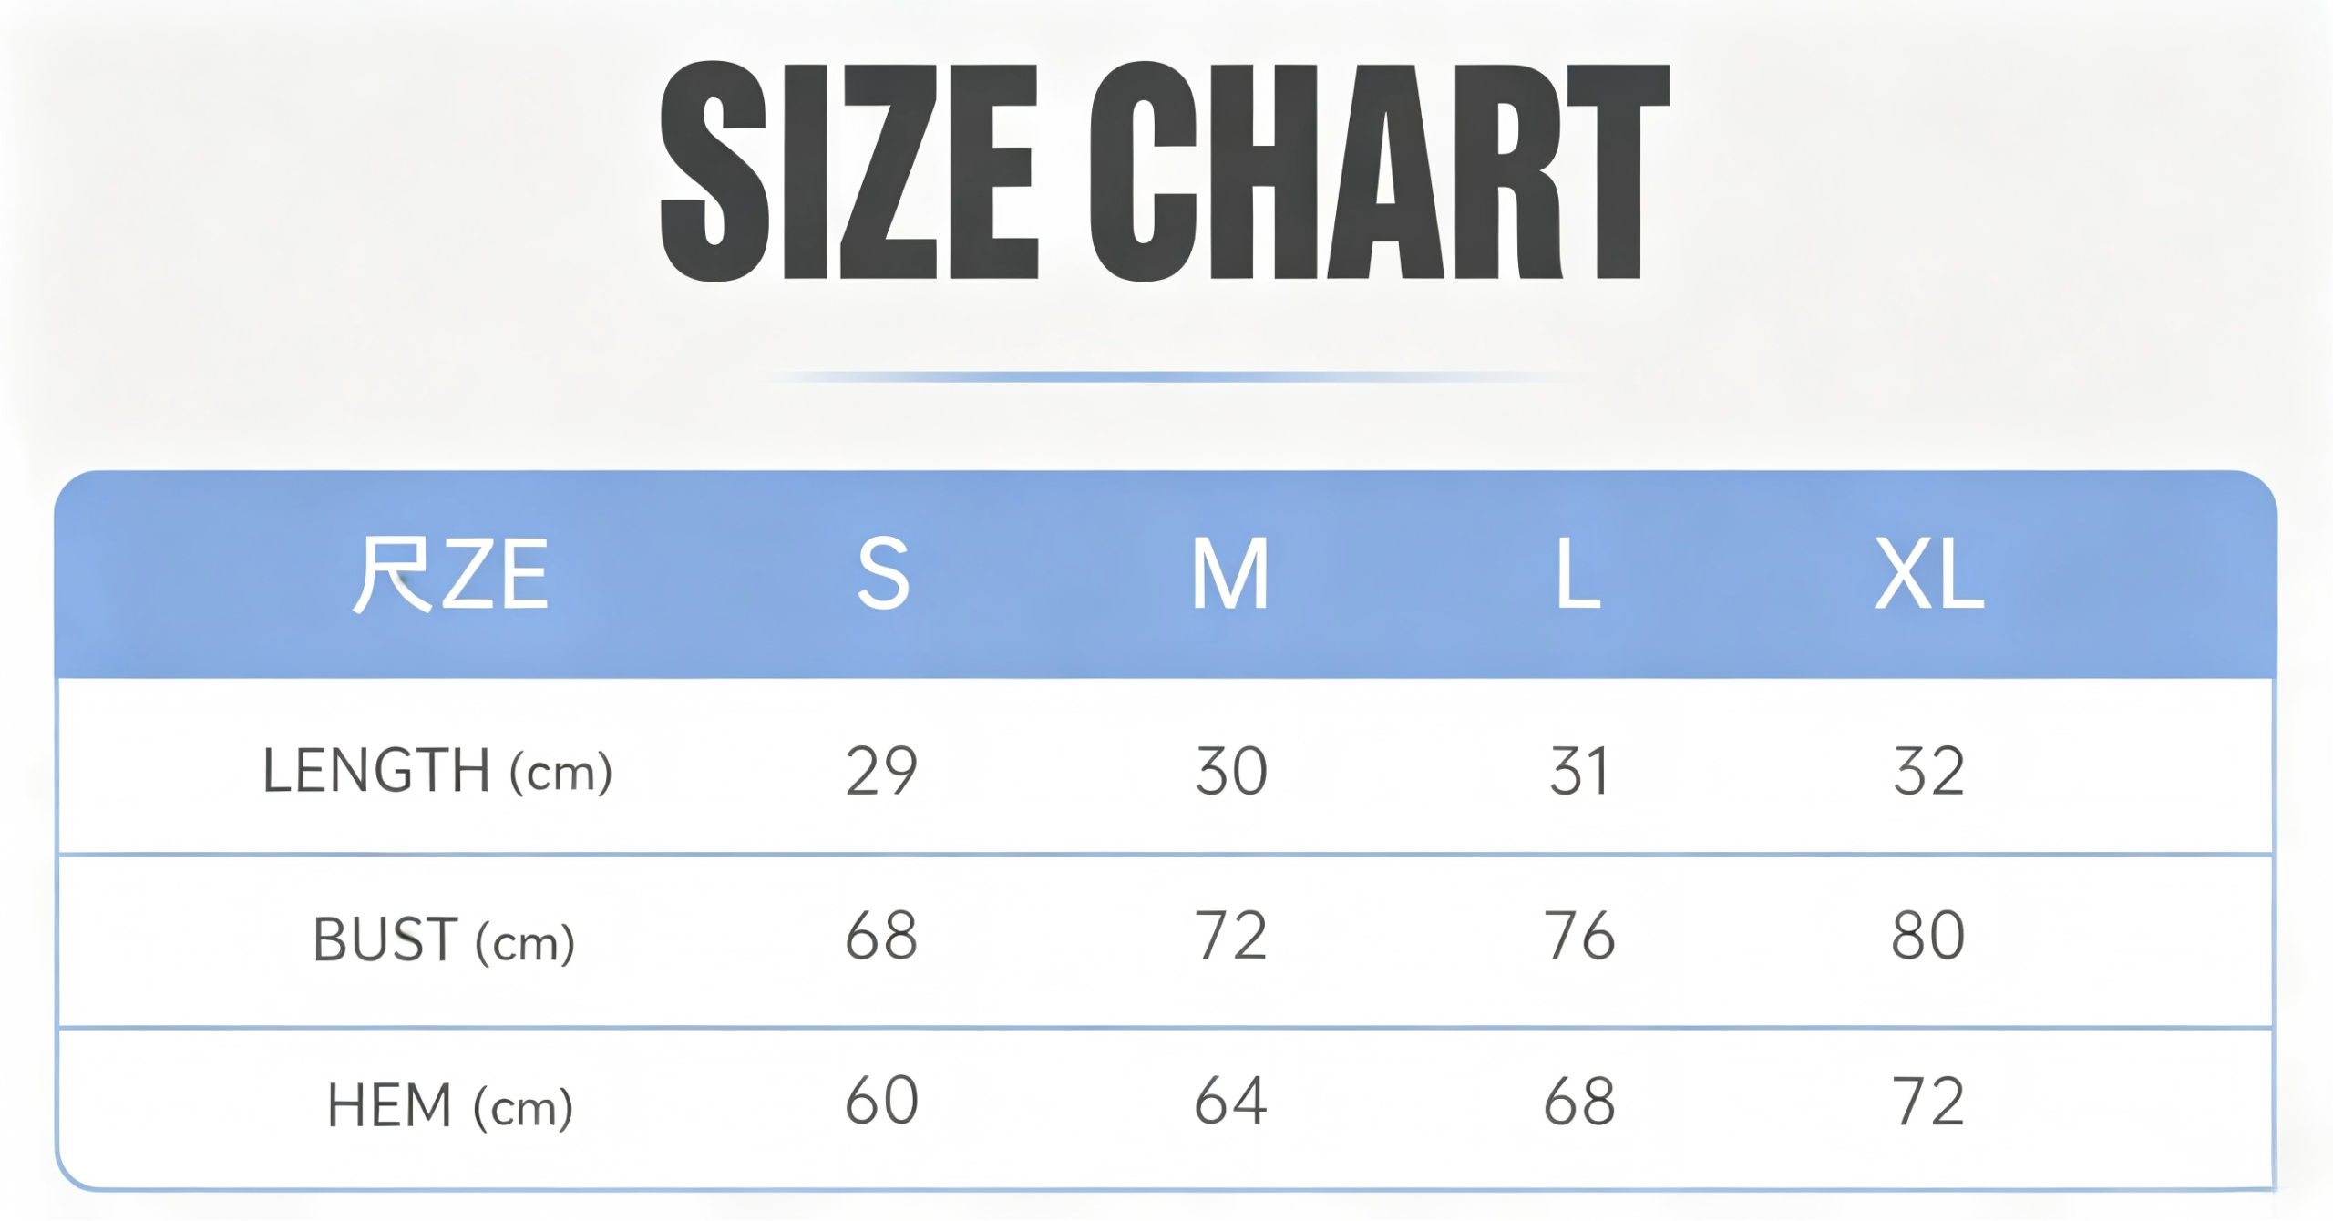
Task: Click the BUST (cm) row label
Action: point(444,939)
